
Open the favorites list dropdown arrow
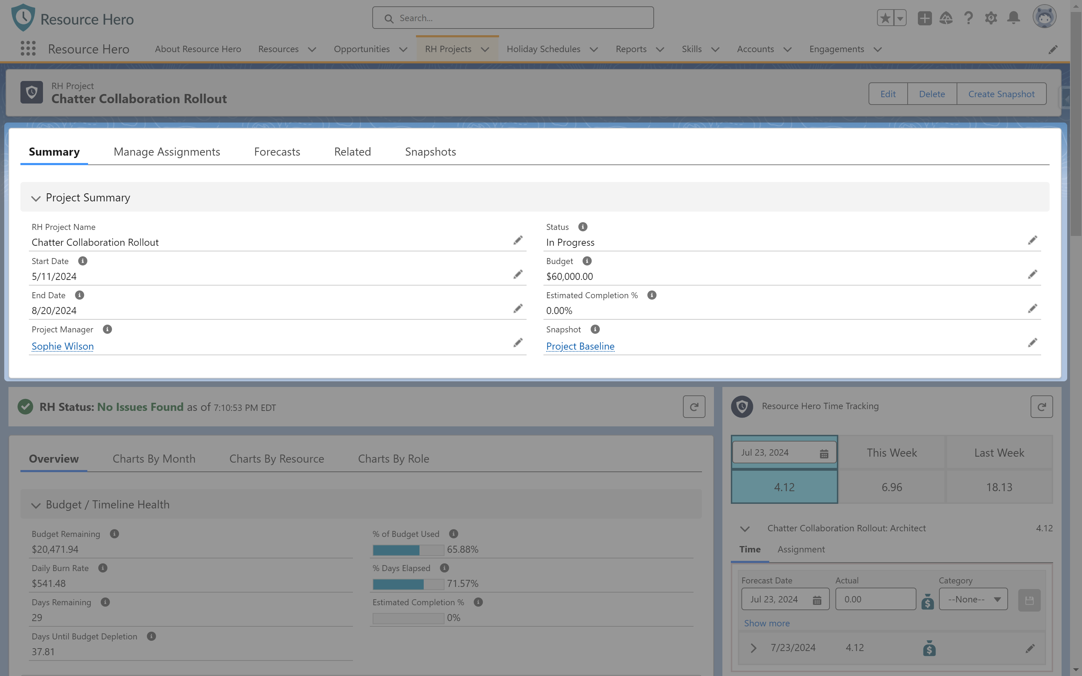point(900,18)
